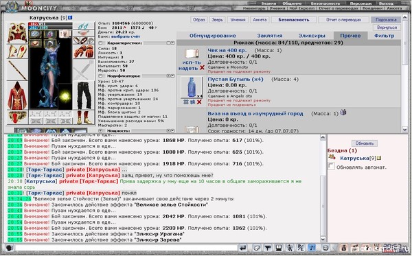Select the Прочее tab

tap(350, 36)
